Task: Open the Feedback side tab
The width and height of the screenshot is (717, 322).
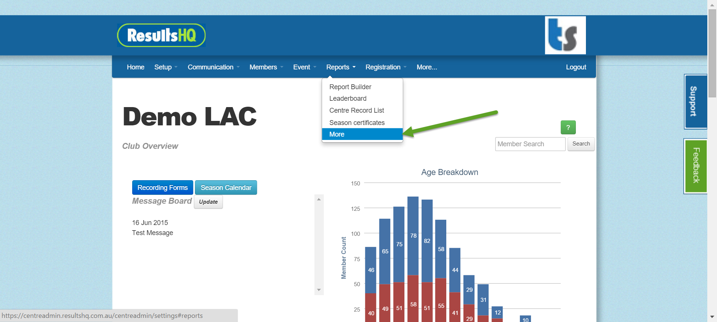Action: 695,166
